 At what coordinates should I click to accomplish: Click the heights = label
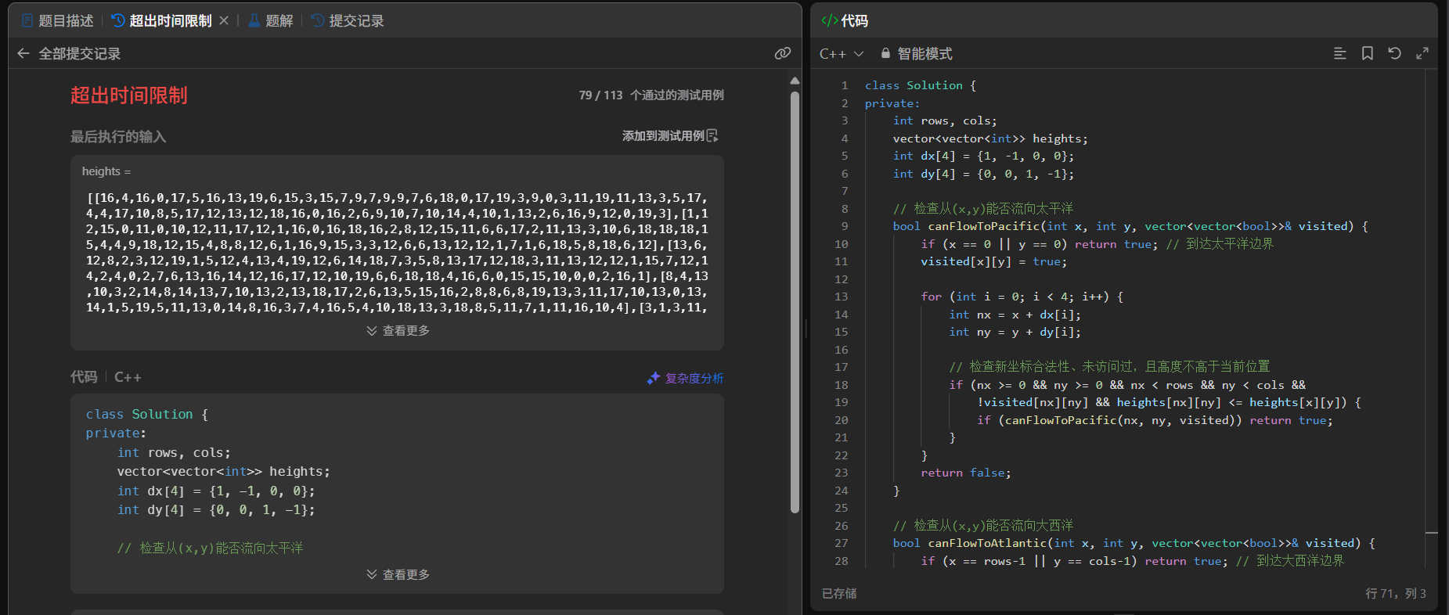(106, 171)
